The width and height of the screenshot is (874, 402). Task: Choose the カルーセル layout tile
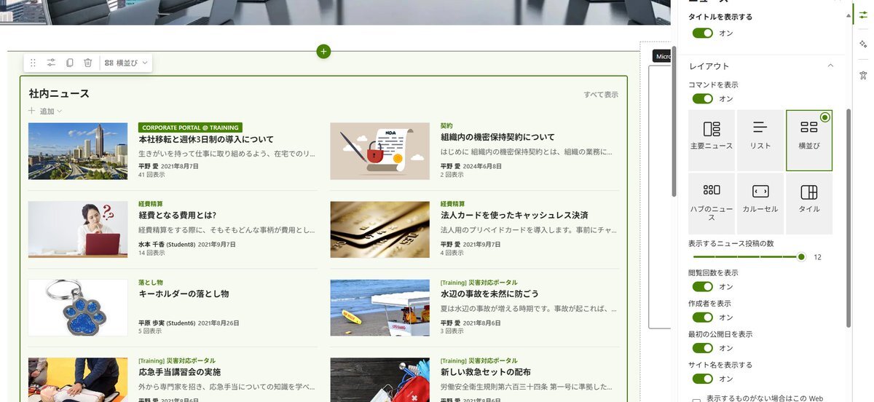click(x=760, y=203)
